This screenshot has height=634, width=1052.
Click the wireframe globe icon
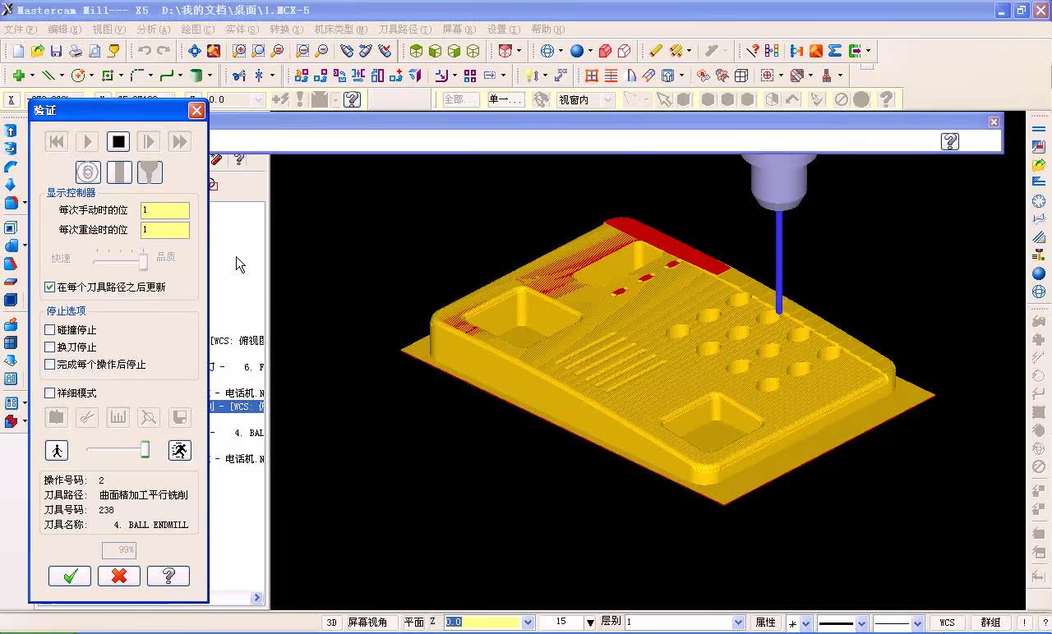tap(547, 51)
